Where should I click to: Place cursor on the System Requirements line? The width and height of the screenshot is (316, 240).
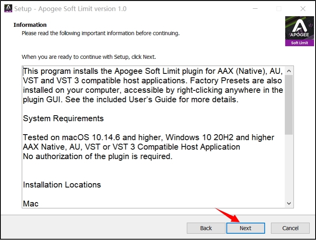[x=63, y=118]
